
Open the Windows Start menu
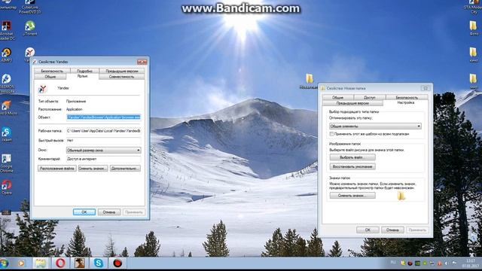pyautogui.click(x=5, y=263)
